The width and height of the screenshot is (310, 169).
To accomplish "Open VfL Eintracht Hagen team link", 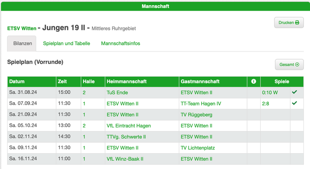I will pyautogui.click(x=129, y=126).
